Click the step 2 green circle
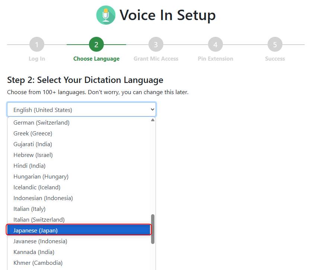The height and width of the screenshot is (270, 310). click(x=96, y=44)
